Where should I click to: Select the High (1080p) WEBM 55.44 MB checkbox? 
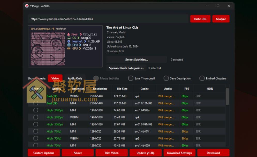(x=36, y=117)
